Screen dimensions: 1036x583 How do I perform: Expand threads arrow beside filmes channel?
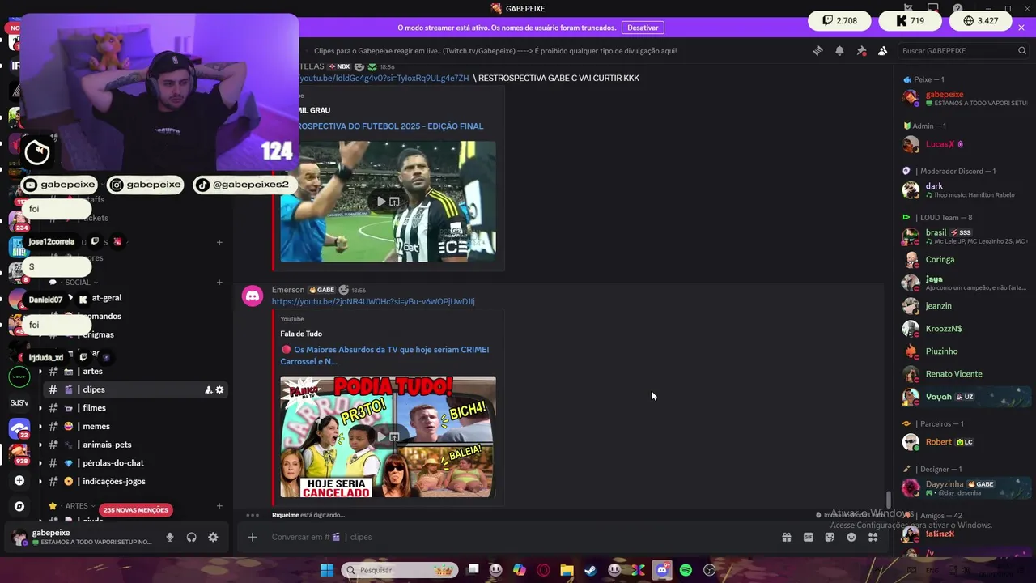40,408
